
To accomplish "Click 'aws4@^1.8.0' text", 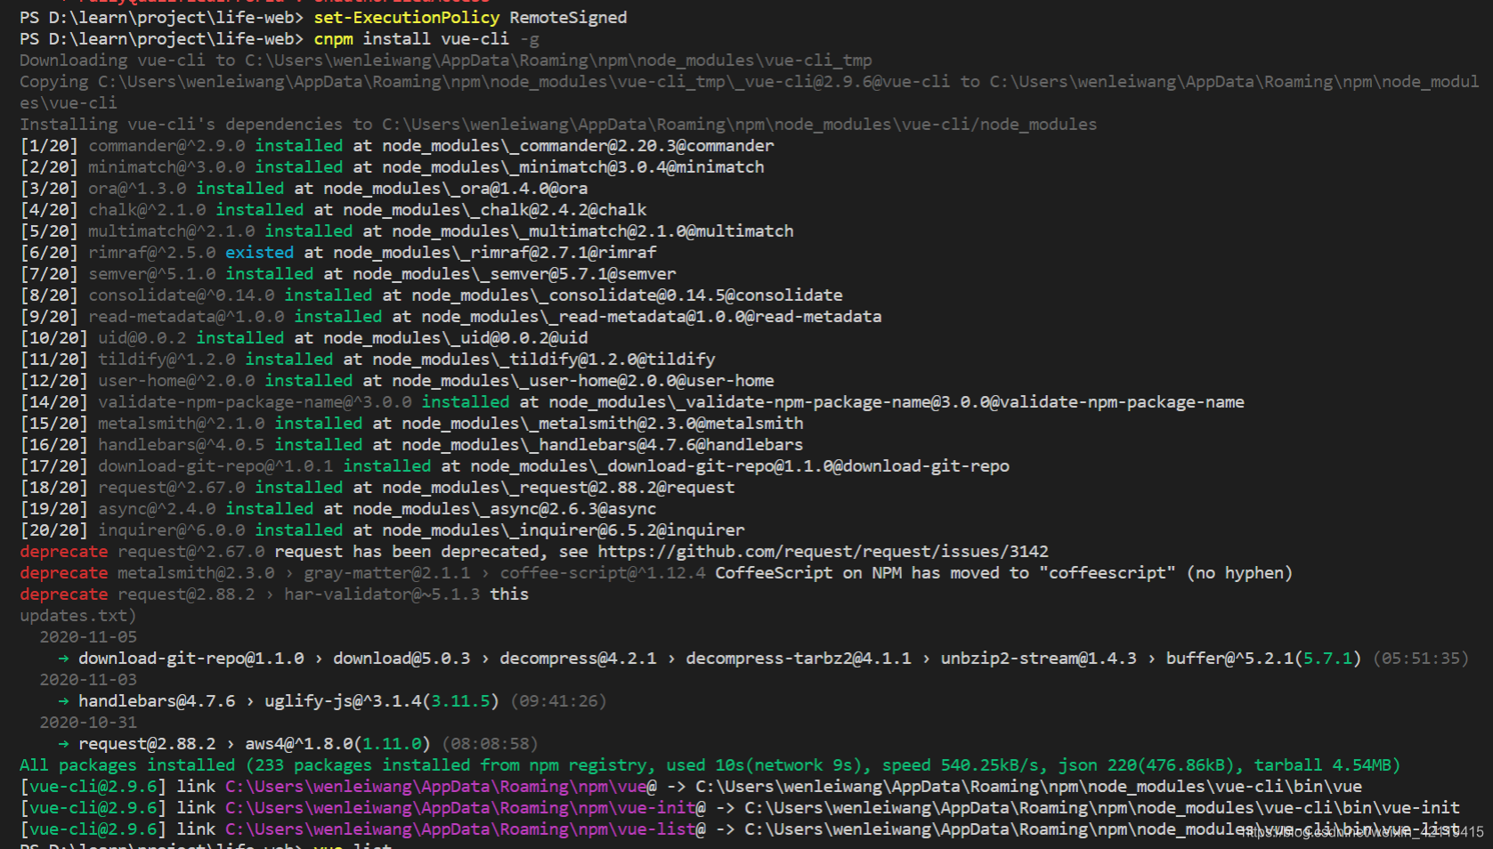I will (299, 744).
